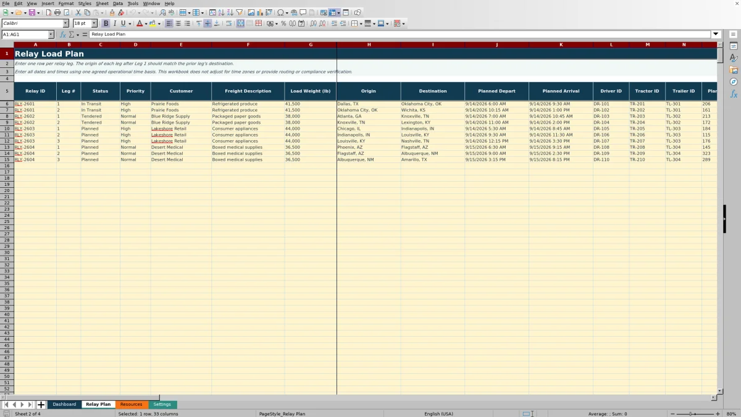
Task: Open the File menu
Action: [6, 4]
